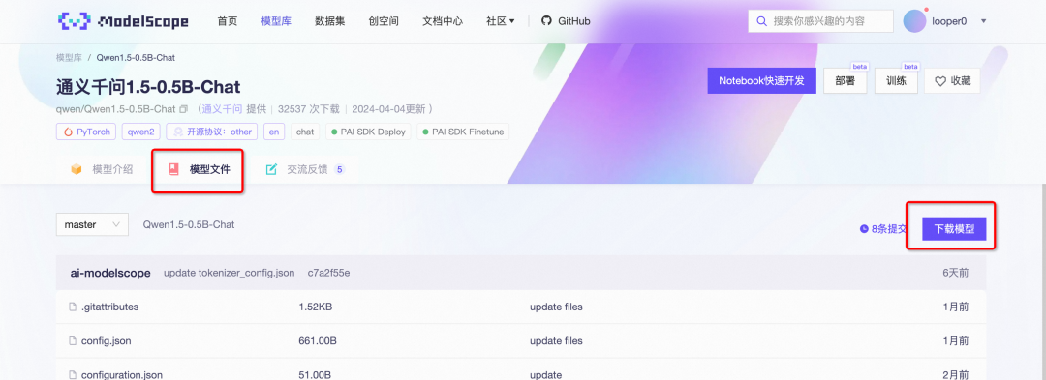
Task: Click the 交流反馈 edit icon
Action: 271,170
